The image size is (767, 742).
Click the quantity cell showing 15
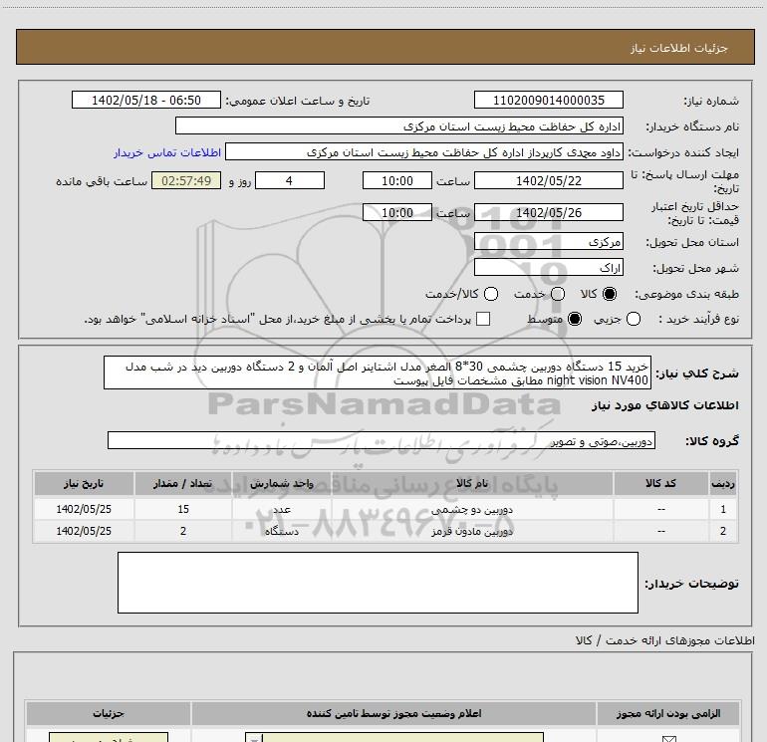click(183, 509)
